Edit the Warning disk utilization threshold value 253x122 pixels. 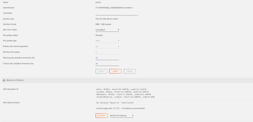pyautogui.click(x=107, y=58)
